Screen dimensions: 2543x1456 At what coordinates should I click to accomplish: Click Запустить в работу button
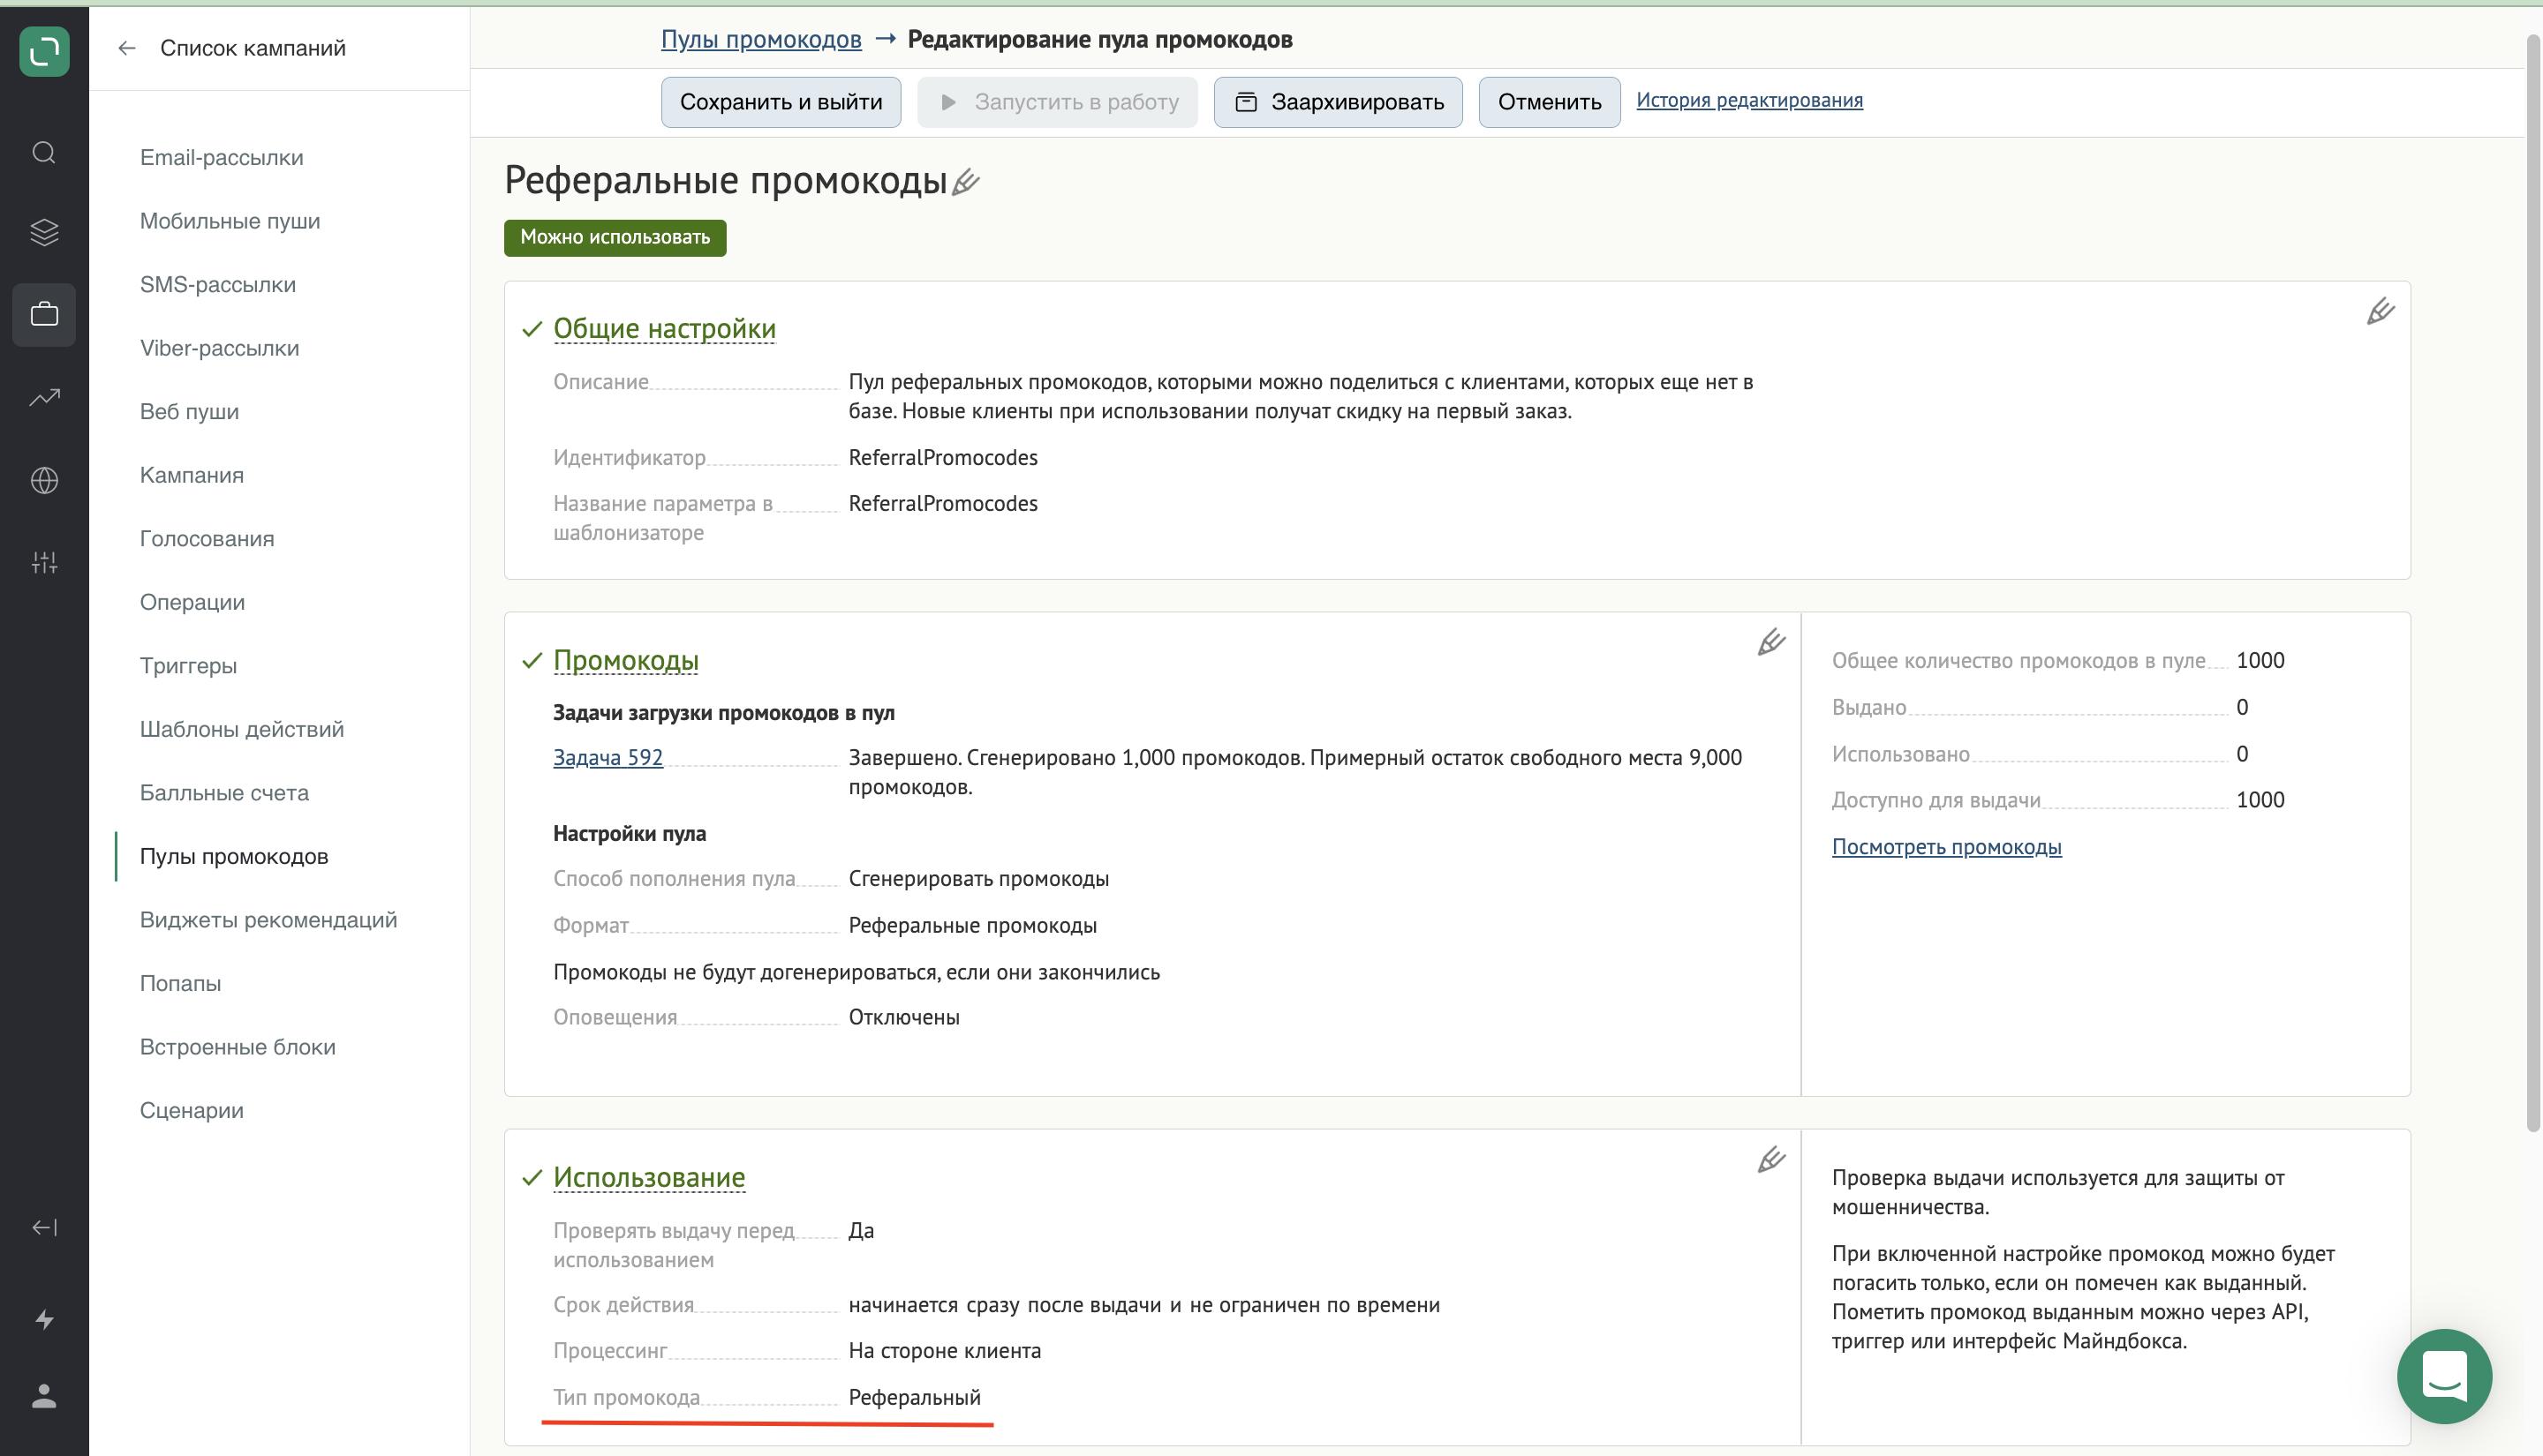point(1058,102)
